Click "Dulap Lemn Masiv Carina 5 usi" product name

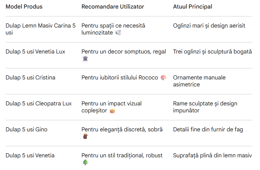click(x=41, y=29)
